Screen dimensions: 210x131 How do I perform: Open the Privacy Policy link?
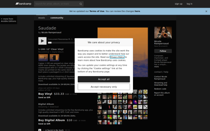click(117, 57)
